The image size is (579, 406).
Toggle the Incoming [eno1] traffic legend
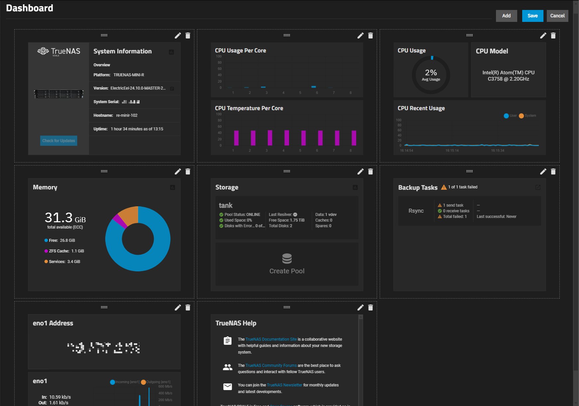pyautogui.click(x=112, y=382)
